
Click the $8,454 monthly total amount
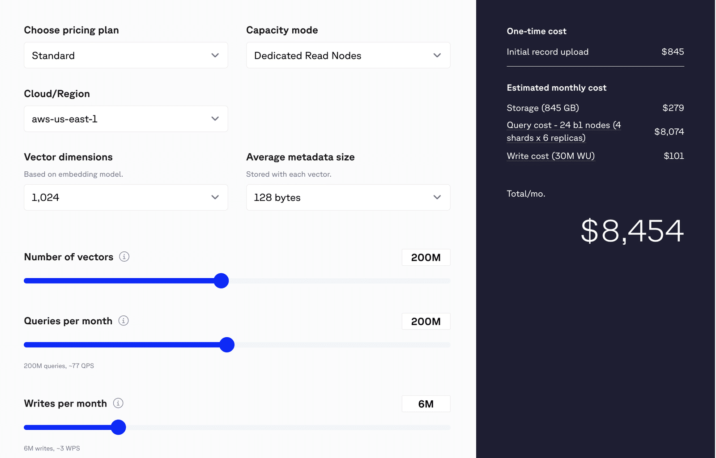coord(632,231)
